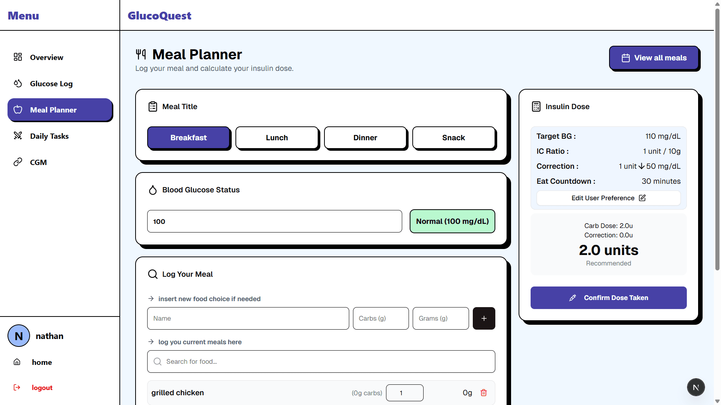Delete grilled chicken with the trash icon
Screen dimensions: 721x405
pos(484,393)
